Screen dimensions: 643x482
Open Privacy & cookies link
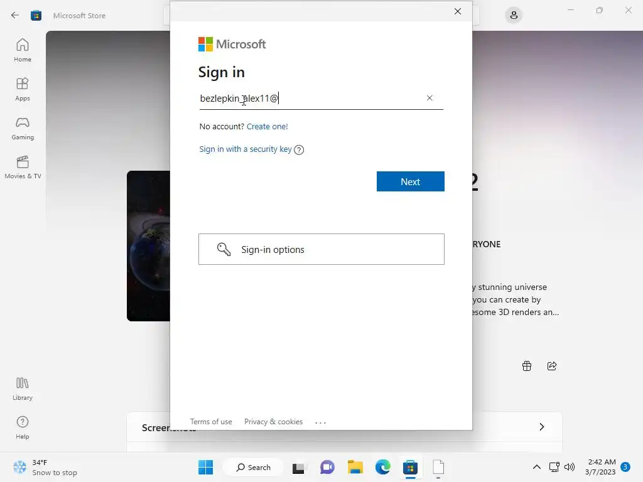click(x=274, y=421)
